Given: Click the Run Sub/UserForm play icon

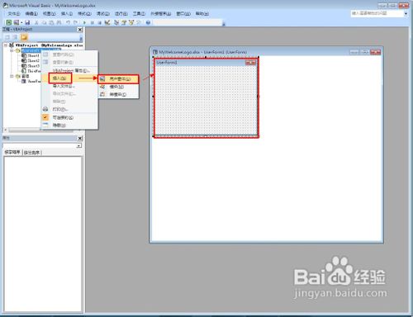Looking at the screenshot, I should [84, 22].
